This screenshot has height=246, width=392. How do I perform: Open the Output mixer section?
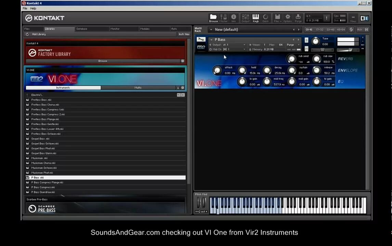[x=245, y=18]
